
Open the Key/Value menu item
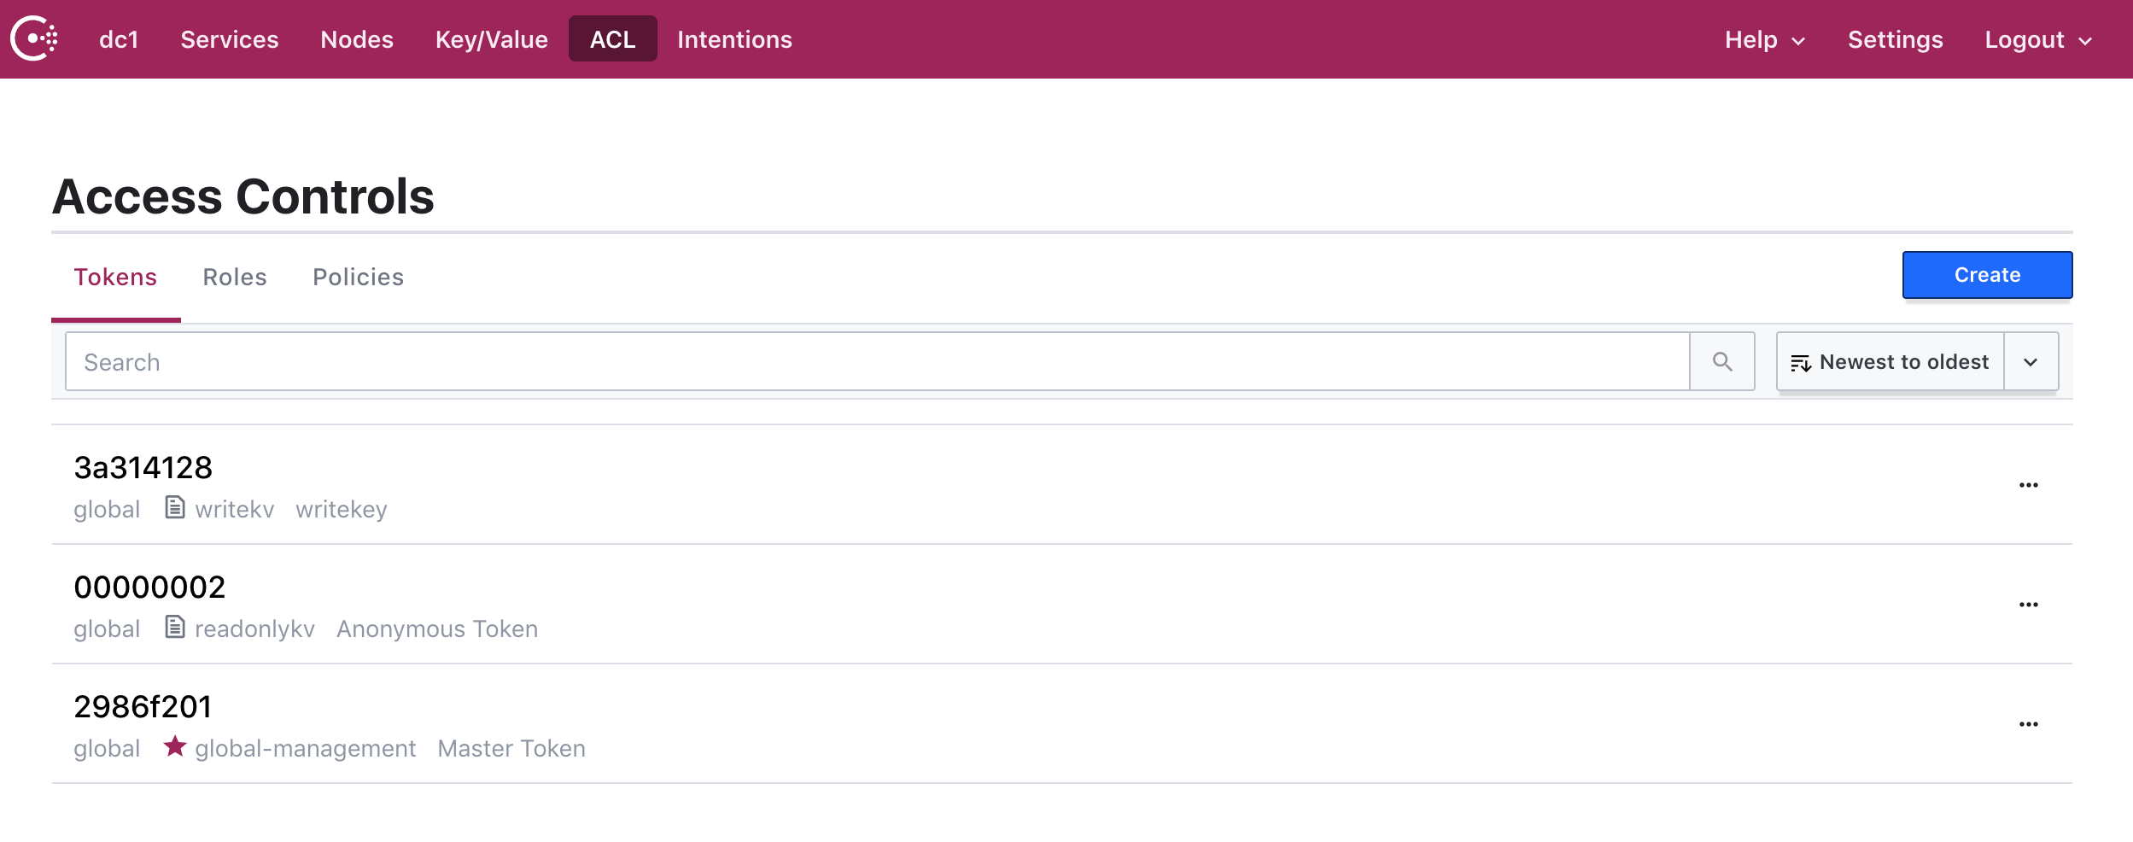tap(491, 40)
